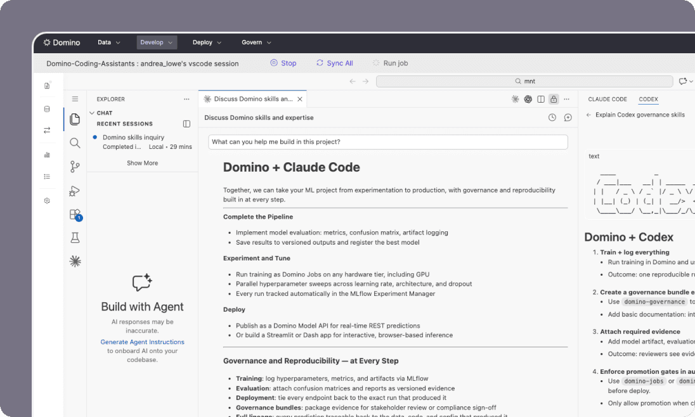Open the data sources icon in Domino sidebar

pyautogui.click(x=47, y=109)
